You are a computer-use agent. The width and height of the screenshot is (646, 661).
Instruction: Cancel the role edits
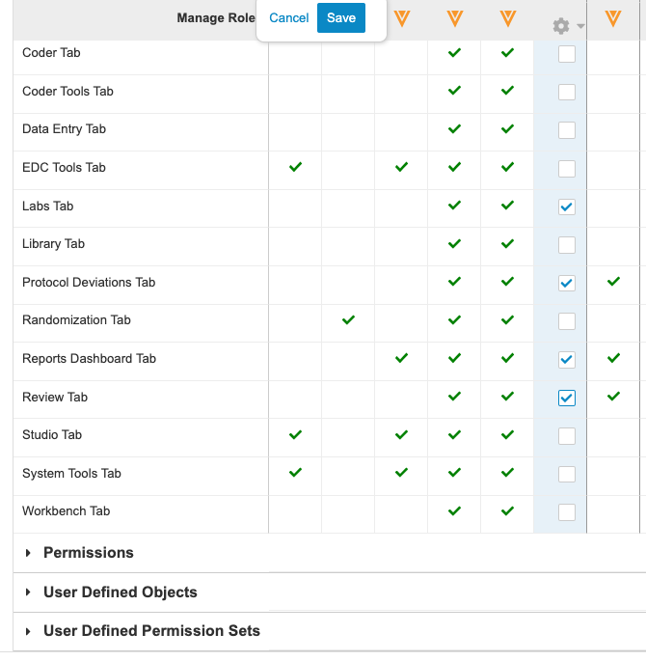tap(289, 18)
